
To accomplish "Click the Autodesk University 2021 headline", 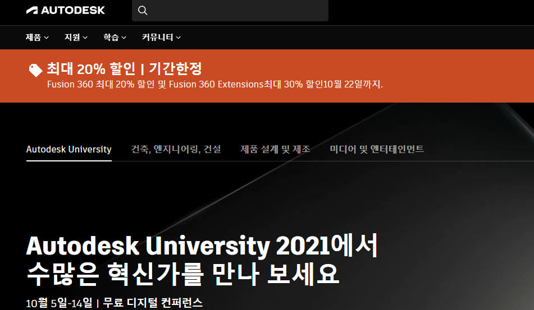I will 202,260.
